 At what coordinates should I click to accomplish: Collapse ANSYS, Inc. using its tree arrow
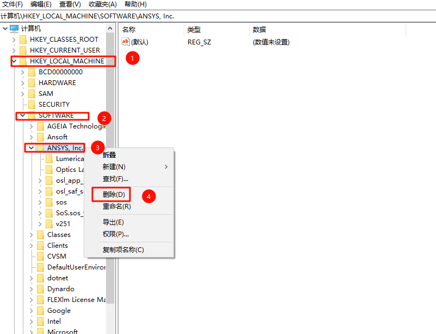(x=32, y=147)
